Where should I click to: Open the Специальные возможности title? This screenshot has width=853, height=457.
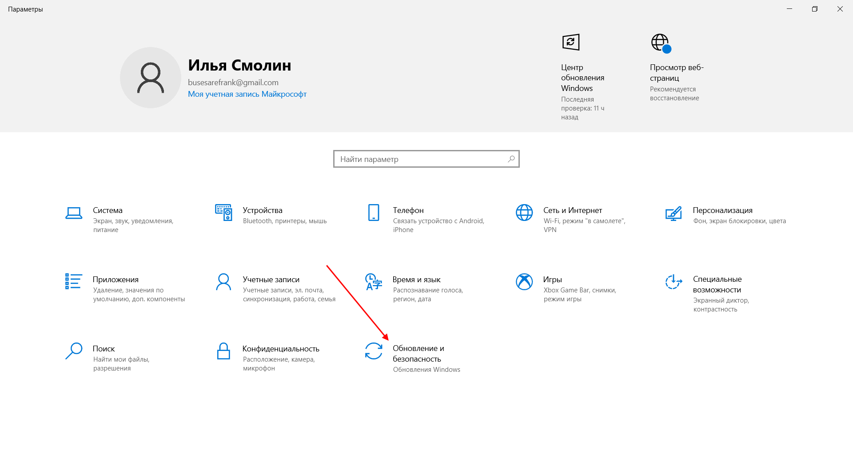point(717,284)
